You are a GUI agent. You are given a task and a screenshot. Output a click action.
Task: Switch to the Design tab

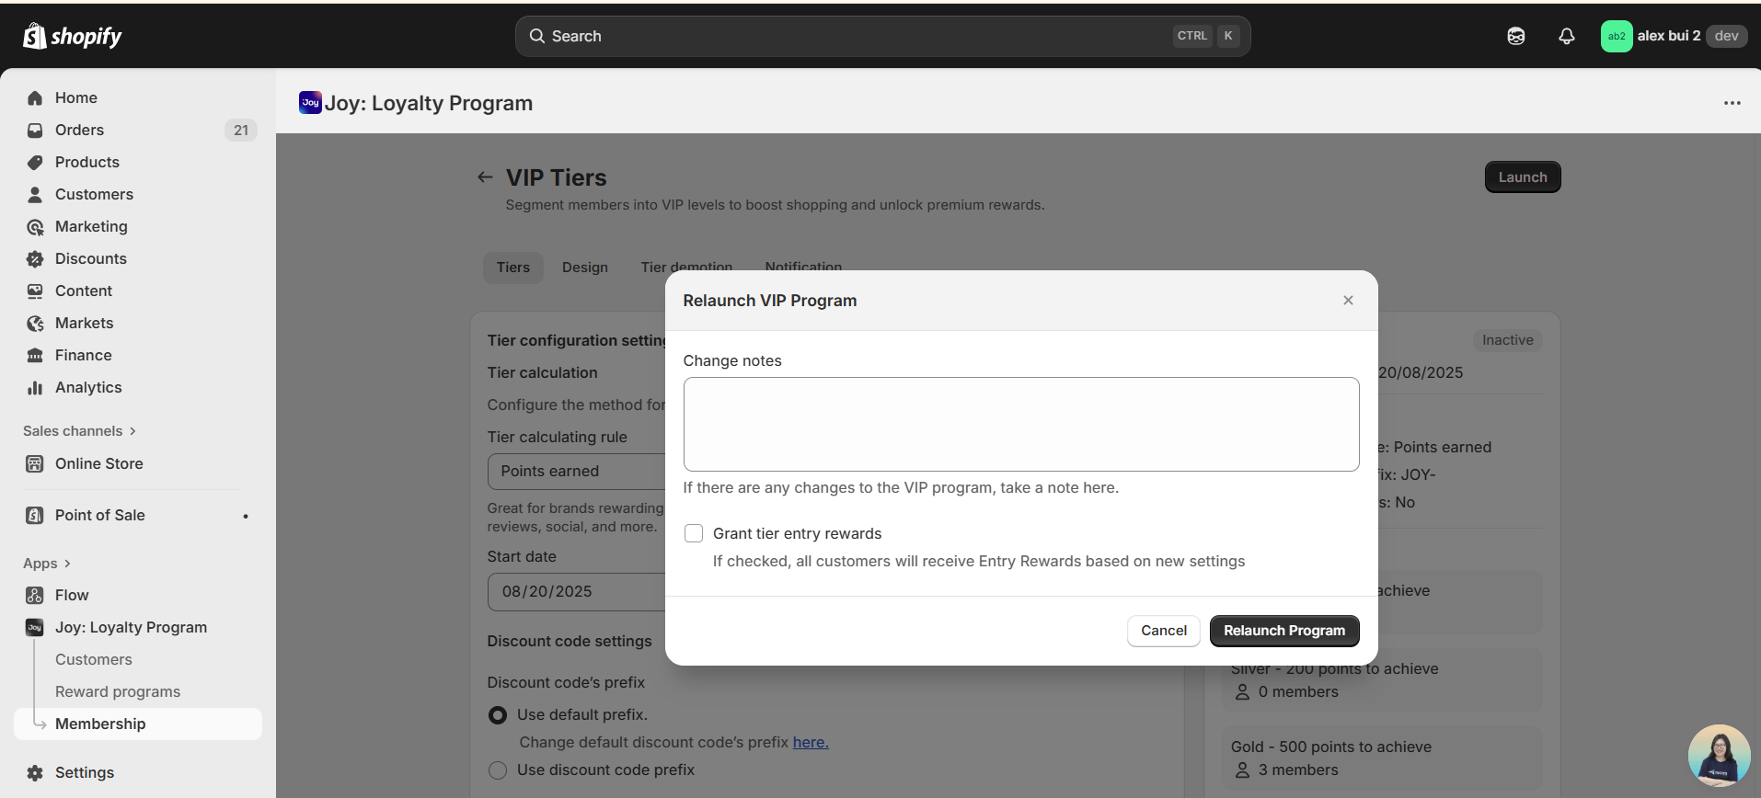[x=585, y=268]
